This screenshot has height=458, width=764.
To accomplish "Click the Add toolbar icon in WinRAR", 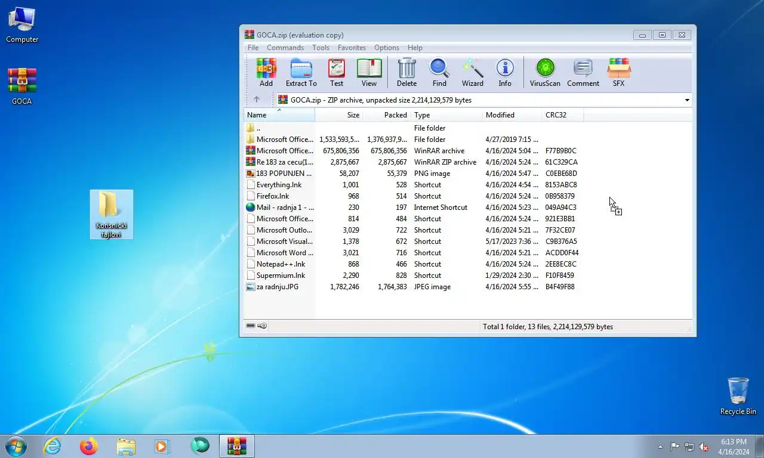I will pos(266,73).
